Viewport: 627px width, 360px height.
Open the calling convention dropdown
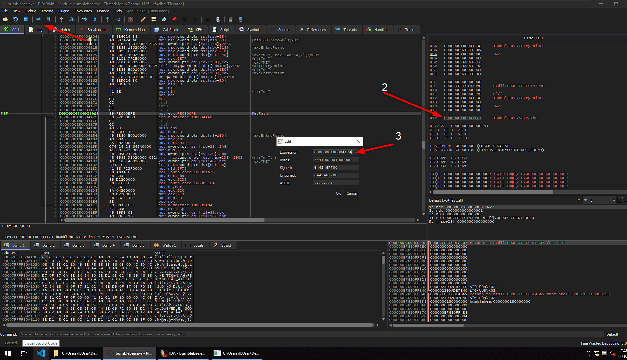tap(505, 200)
